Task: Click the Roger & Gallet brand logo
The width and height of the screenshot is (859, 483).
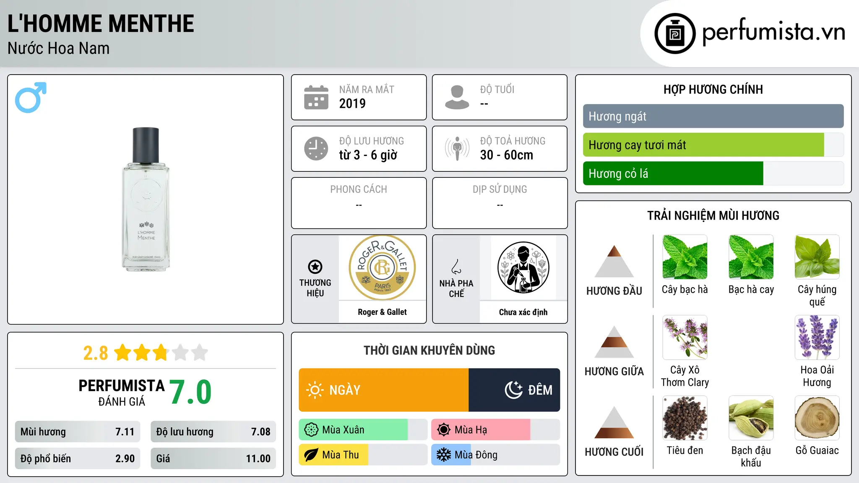Action: pos(382,268)
